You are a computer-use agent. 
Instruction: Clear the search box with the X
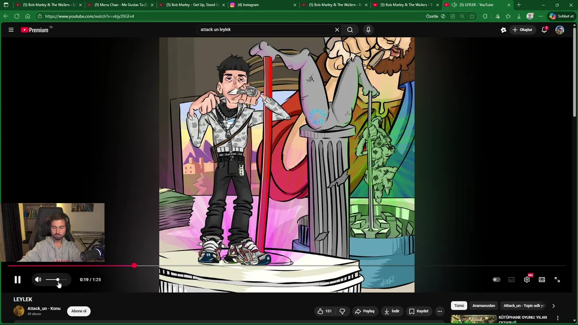coord(337,30)
